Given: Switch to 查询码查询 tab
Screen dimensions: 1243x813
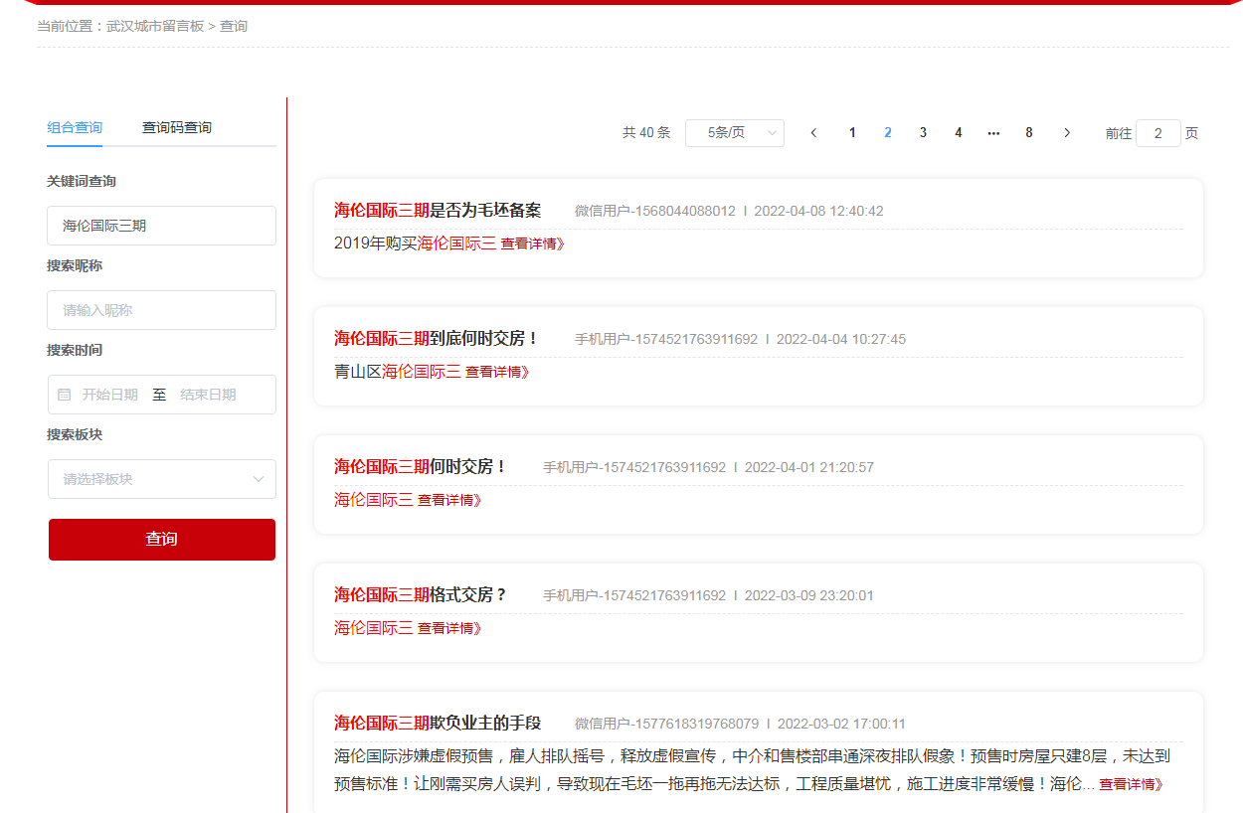Looking at the screenshot, I should 176,127.
